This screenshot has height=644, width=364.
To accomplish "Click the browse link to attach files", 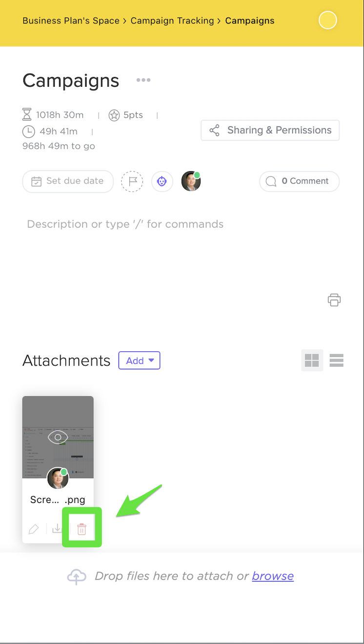I will click(x=273, y=576).
